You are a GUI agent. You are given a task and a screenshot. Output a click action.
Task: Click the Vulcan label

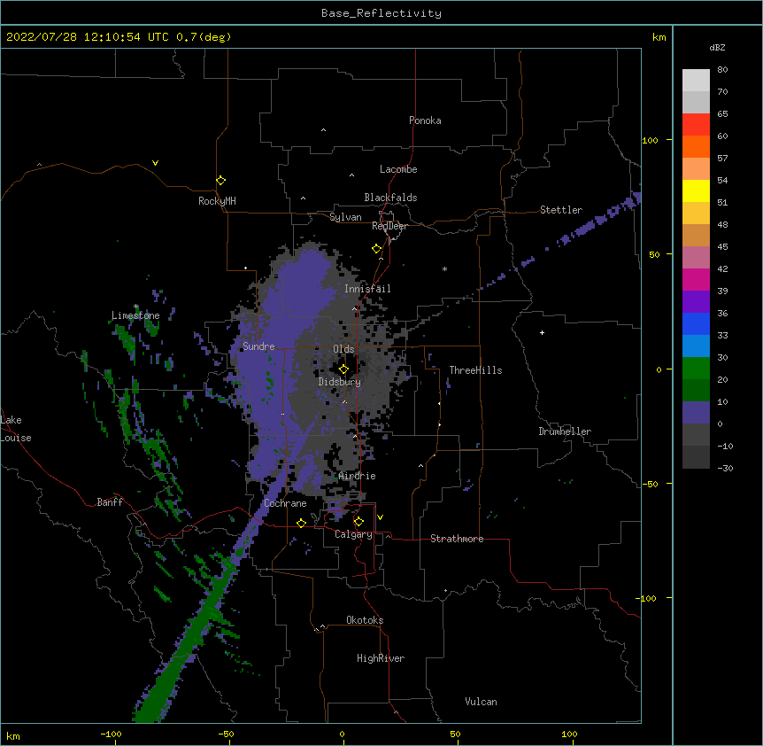(481, 702)
